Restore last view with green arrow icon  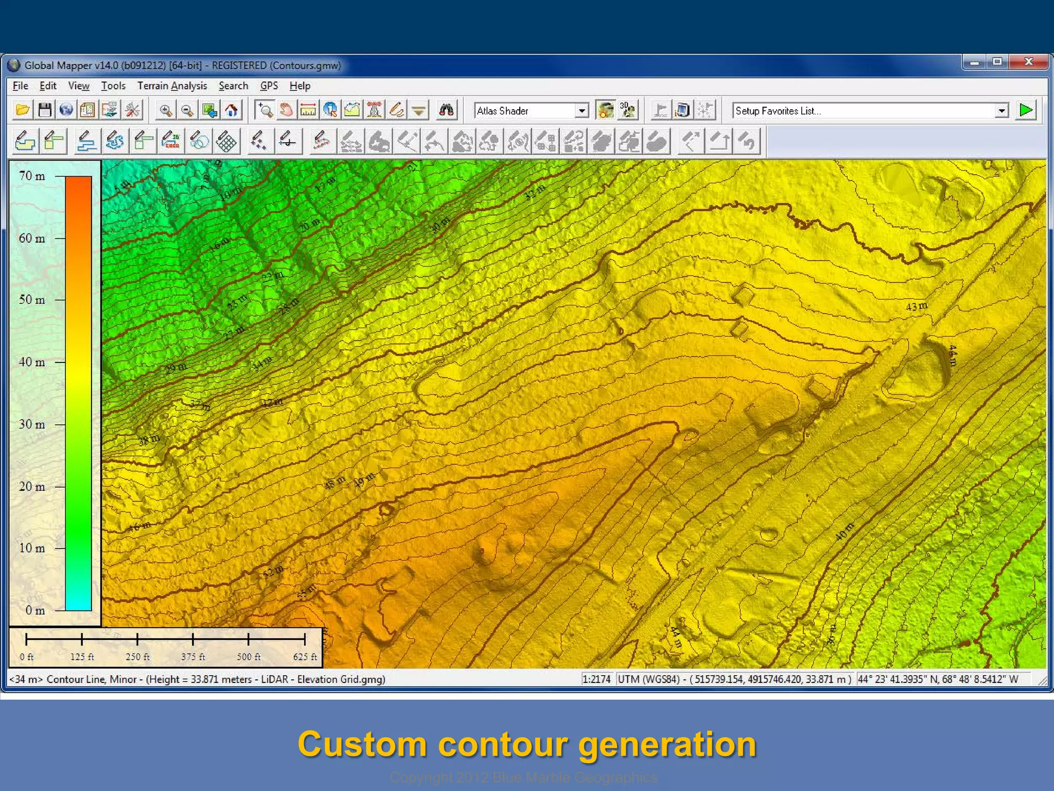pyautogui.click(x=209, y=110)
